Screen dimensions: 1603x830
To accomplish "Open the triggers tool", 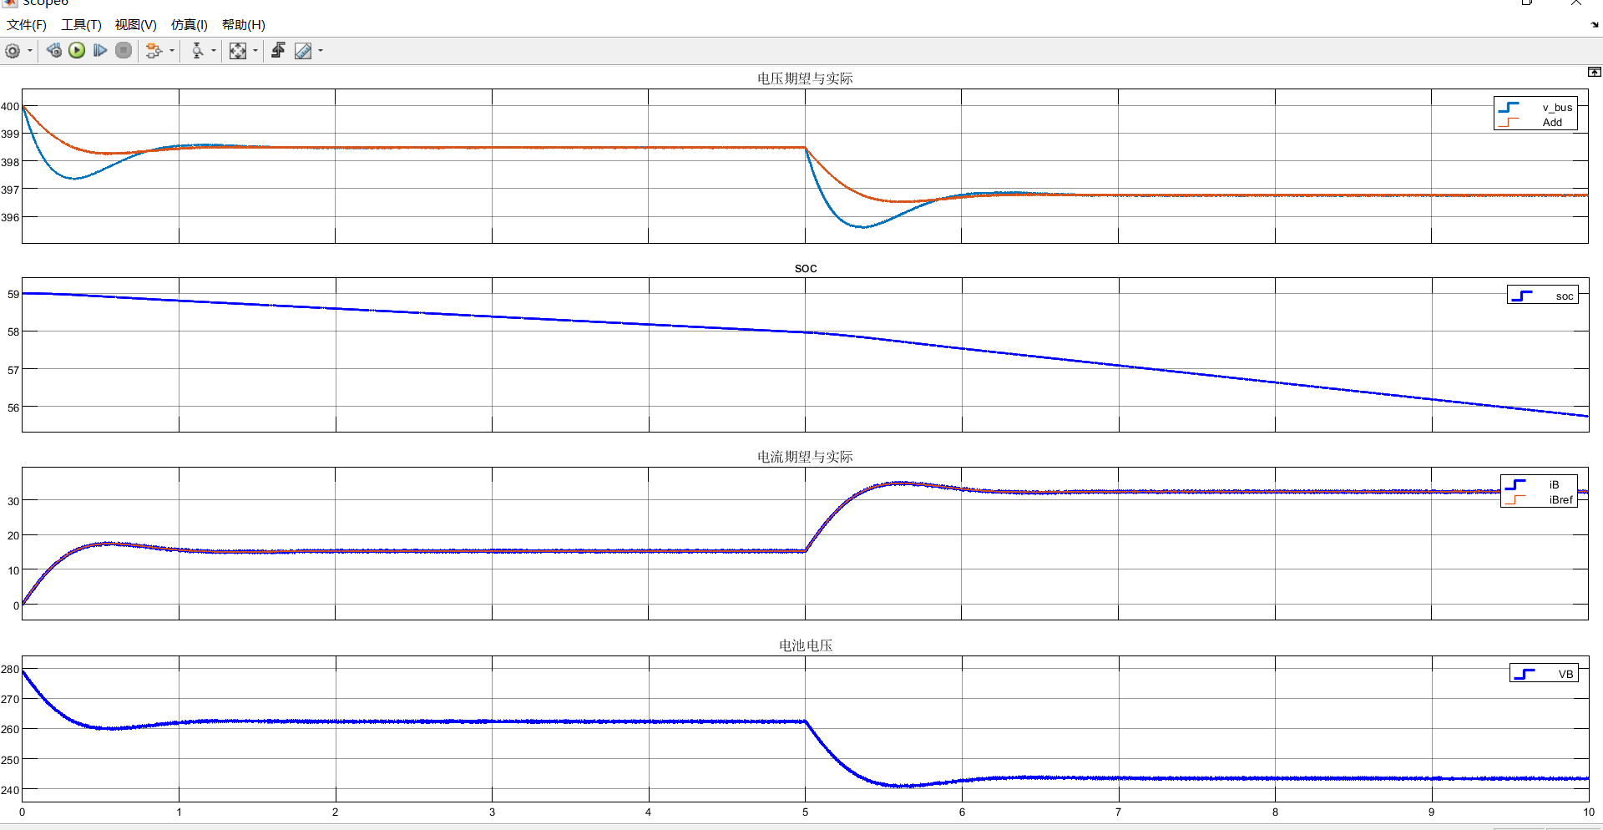I will [197, 51].
